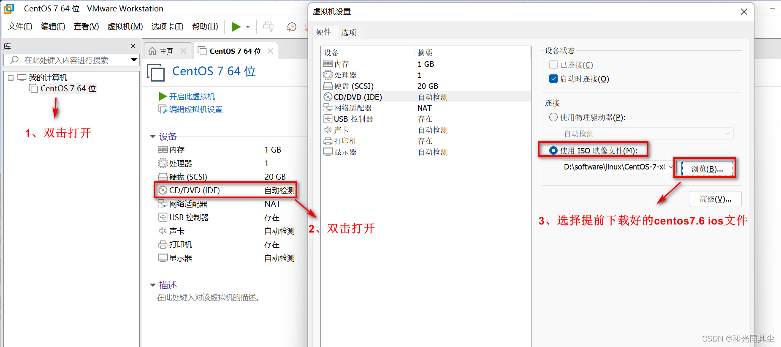
Task: Click the display monitor icon in main window
Action: [x=163, y=258]
